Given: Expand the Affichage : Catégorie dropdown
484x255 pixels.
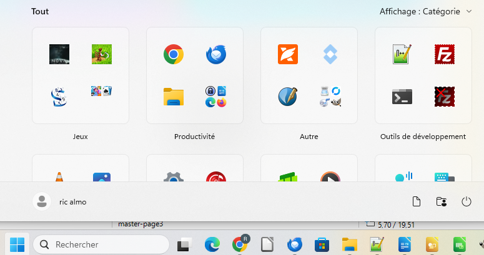Looking at the screenshot, I should (426, 11).
